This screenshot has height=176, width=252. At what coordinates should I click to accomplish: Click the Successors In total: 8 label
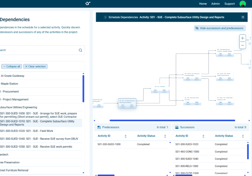(x=240, y=127)
